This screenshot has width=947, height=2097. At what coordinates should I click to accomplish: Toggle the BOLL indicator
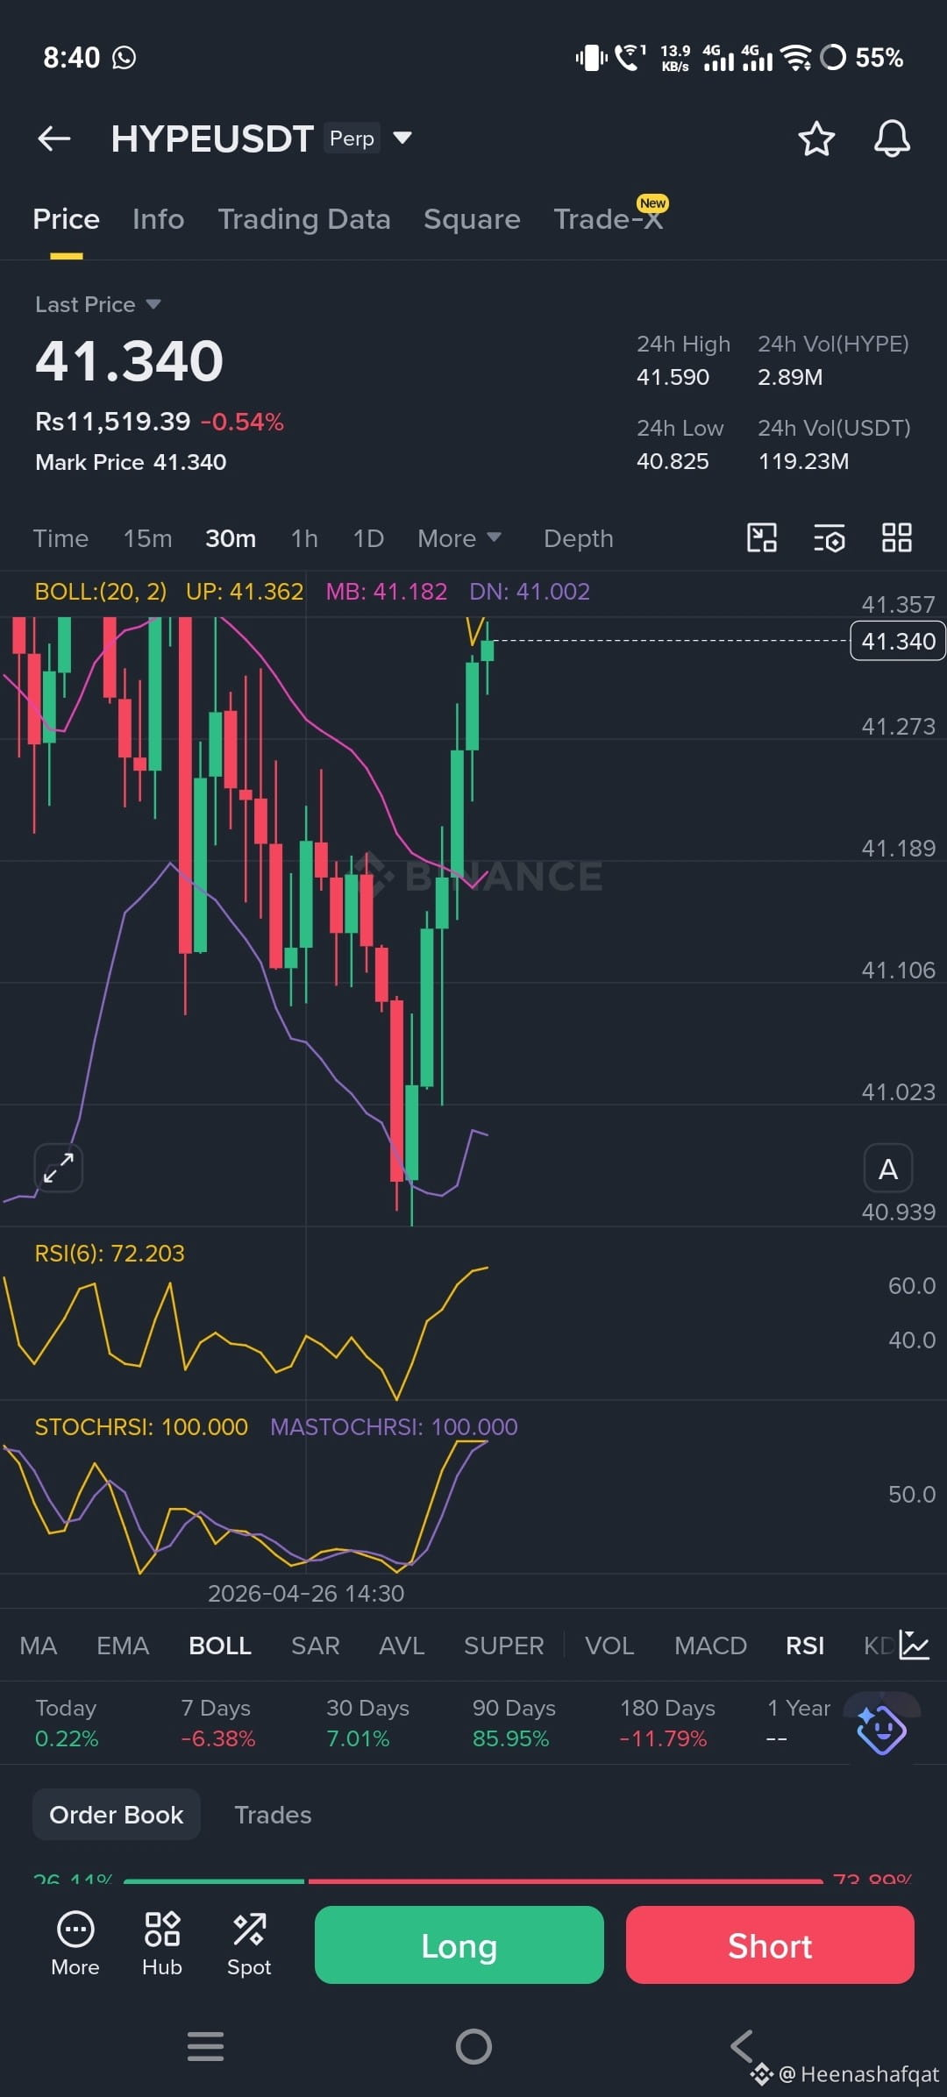pyautogui.click(x=220, y=1646)
